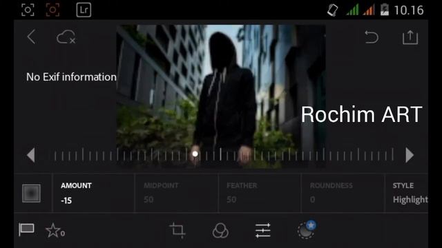Open the selective edit premium icon

pyautogui.click(x=307, y=229)
